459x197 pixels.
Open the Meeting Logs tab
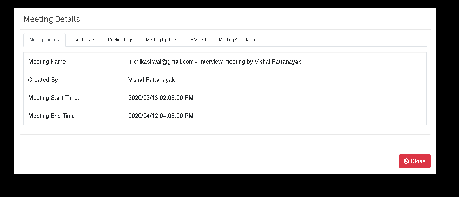[120, 40]
